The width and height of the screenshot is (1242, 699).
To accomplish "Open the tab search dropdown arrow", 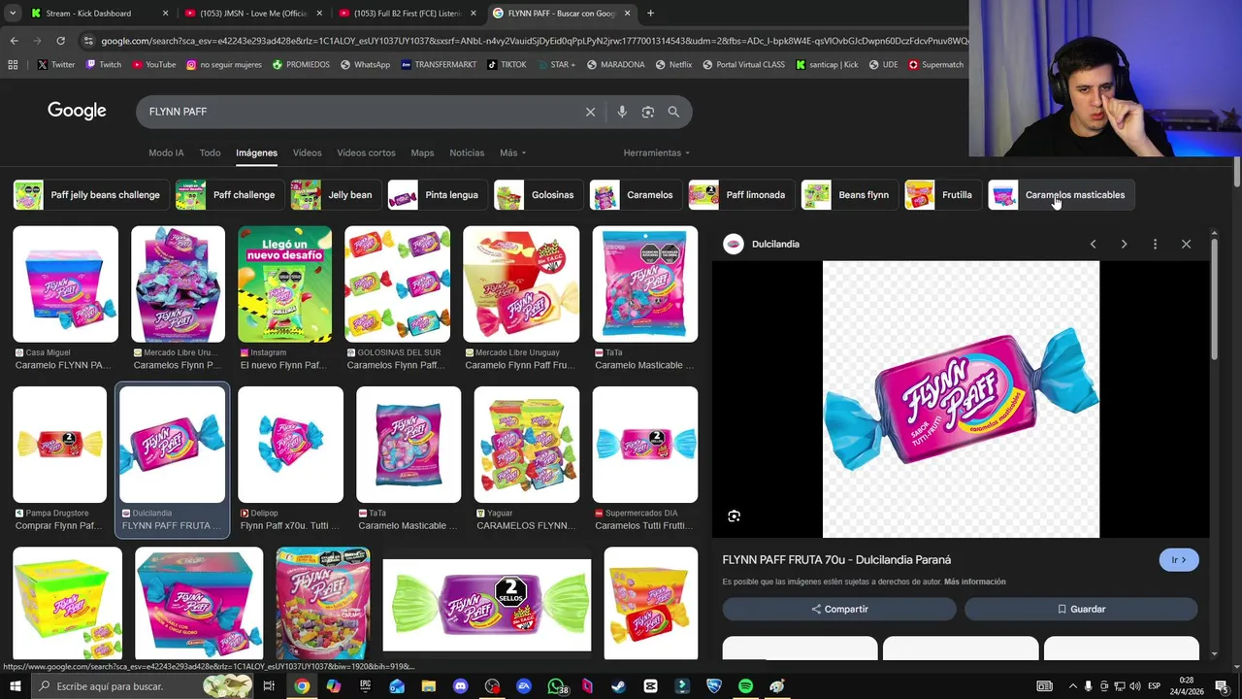I will pos(13,14).
